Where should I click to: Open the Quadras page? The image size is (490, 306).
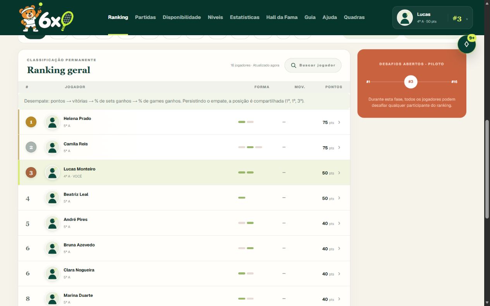(354, 17)
